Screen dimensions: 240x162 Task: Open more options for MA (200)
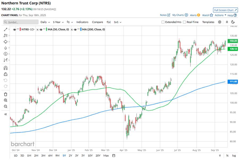pos(79,29)
